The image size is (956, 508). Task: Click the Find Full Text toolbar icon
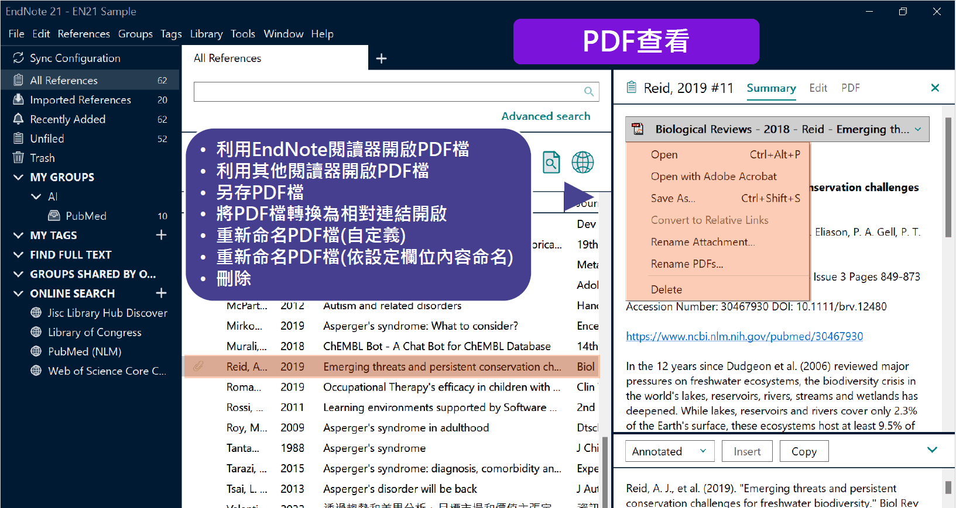551,163
